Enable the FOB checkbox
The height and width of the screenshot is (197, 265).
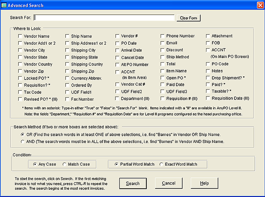point(208,43)
